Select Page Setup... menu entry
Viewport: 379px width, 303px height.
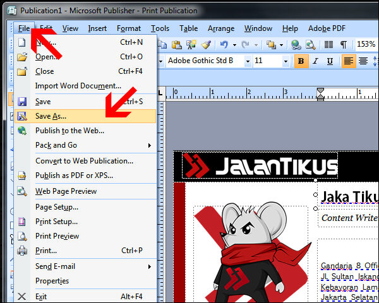pos(85,207)
